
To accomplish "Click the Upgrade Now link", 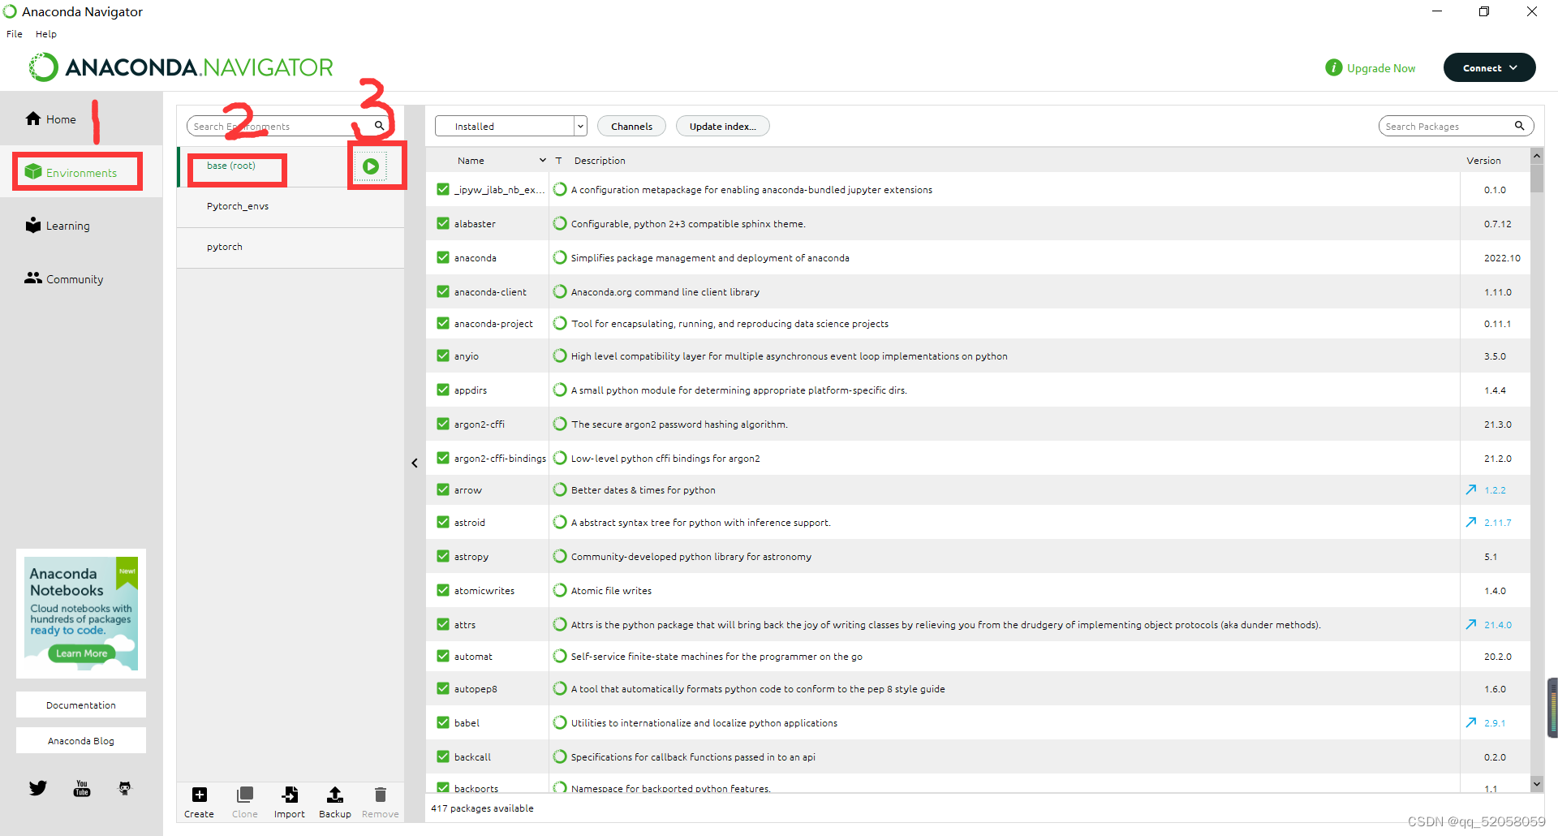I will point(1381,68).
